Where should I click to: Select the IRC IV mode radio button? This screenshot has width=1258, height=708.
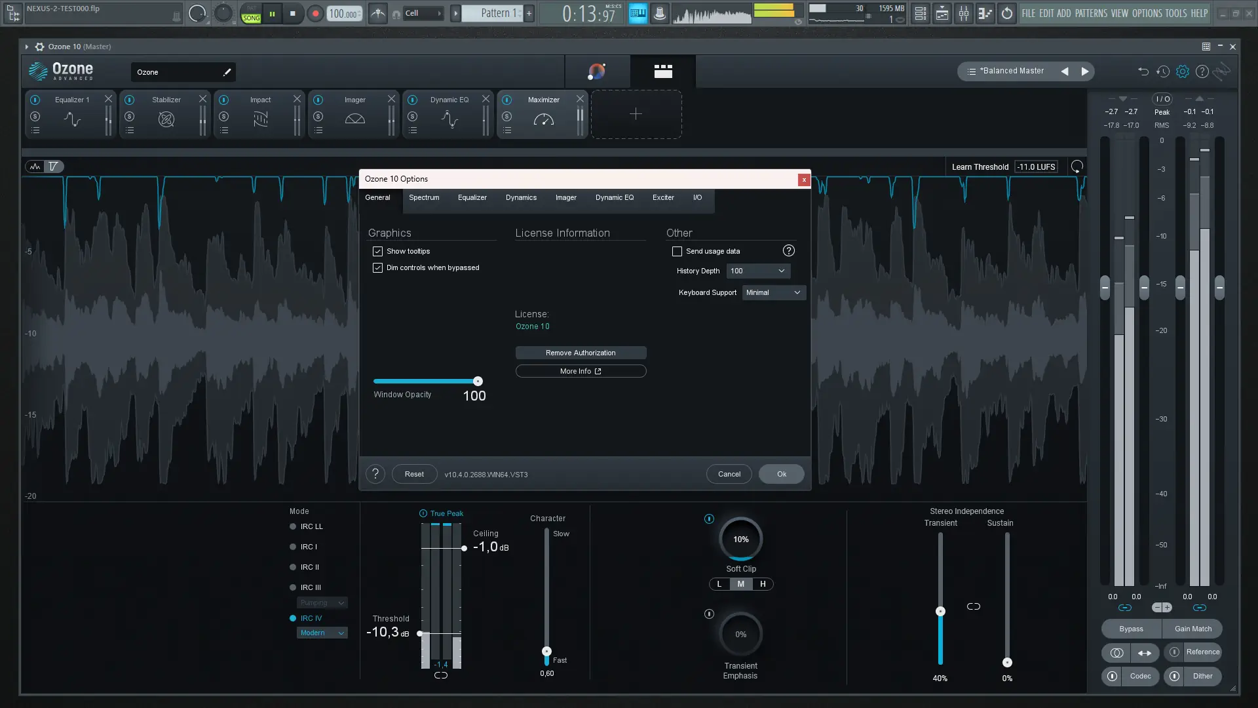coord(292,618)
